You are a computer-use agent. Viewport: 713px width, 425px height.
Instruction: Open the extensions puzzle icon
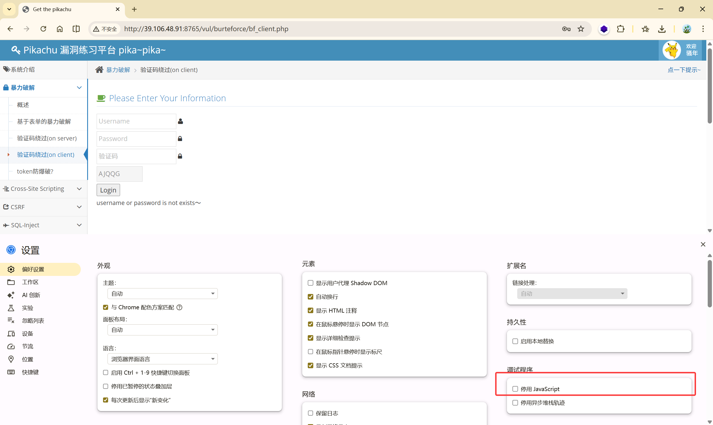pos(621,29)
